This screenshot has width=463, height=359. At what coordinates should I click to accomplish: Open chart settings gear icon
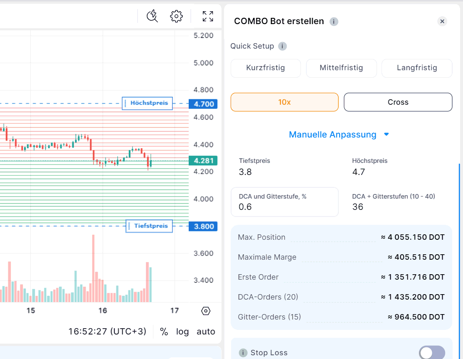click(177, 16)
